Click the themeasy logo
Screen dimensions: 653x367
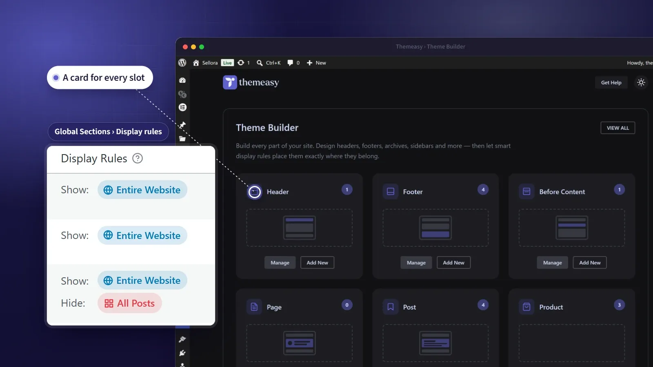point(251,82)
